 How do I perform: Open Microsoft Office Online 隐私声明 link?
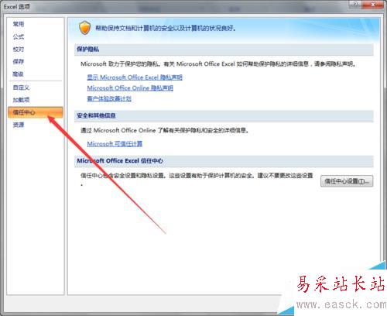[x=130, y=88]
